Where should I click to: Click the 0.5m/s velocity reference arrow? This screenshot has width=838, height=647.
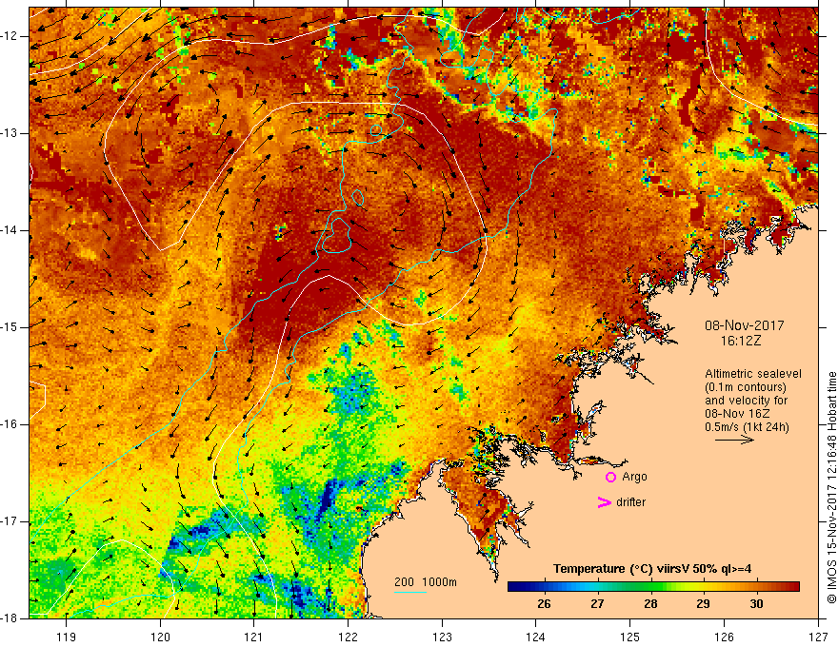pos(734,440)
